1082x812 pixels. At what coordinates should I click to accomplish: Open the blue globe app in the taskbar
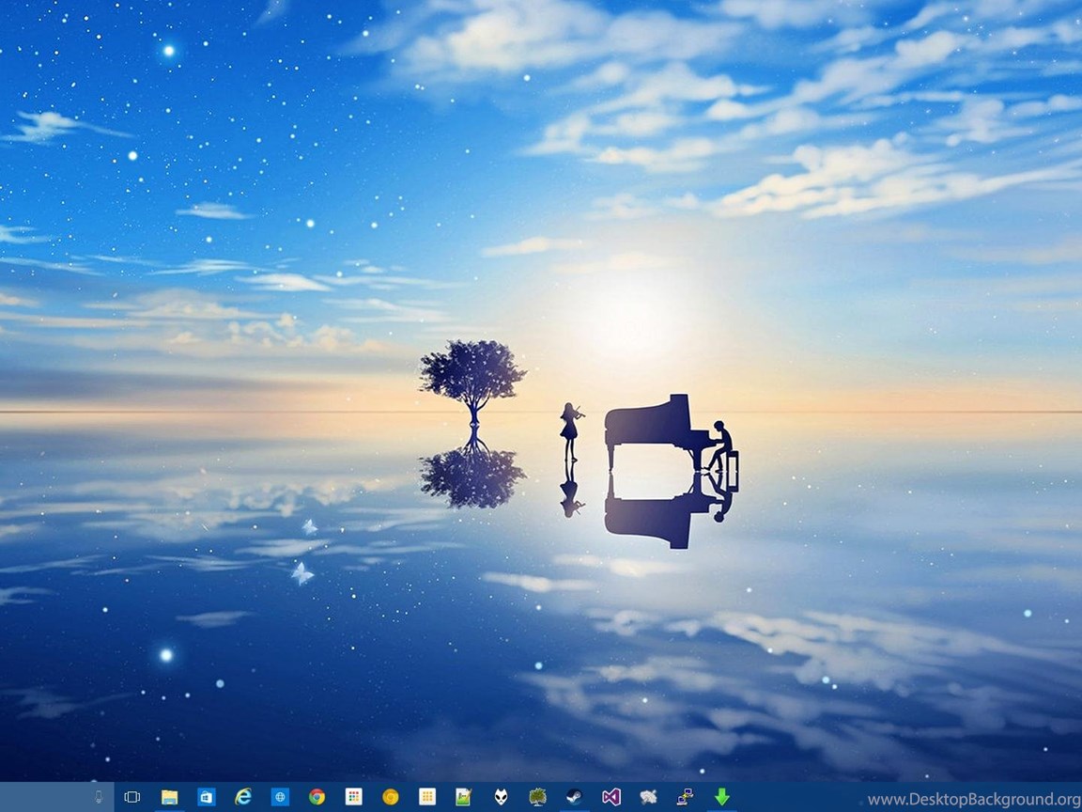(280, 798)
